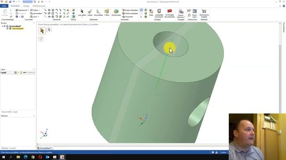Open Chrome from taskbar

click(33, 157)
